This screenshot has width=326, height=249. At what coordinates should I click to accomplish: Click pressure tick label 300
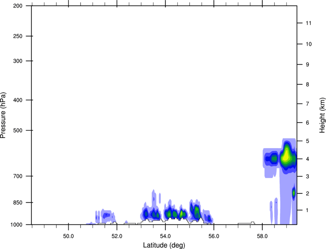[18, 61]
